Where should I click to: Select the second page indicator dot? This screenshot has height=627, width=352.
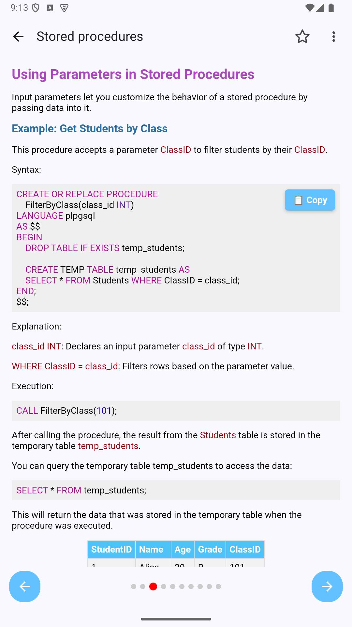[x=143, y=587]
